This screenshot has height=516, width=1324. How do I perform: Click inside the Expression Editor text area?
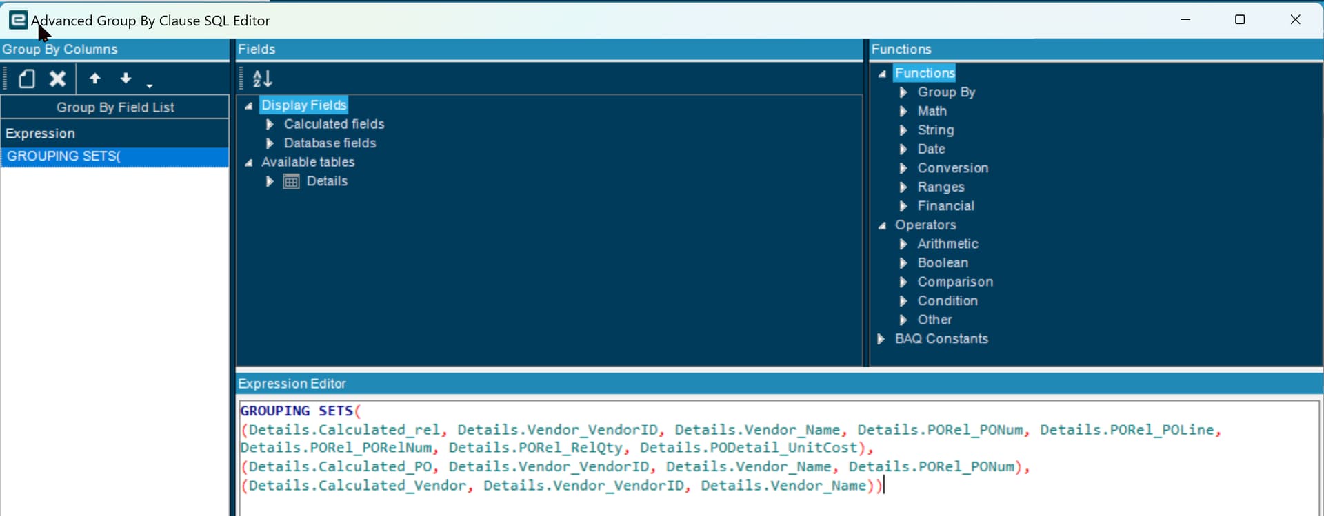(779, 457)
